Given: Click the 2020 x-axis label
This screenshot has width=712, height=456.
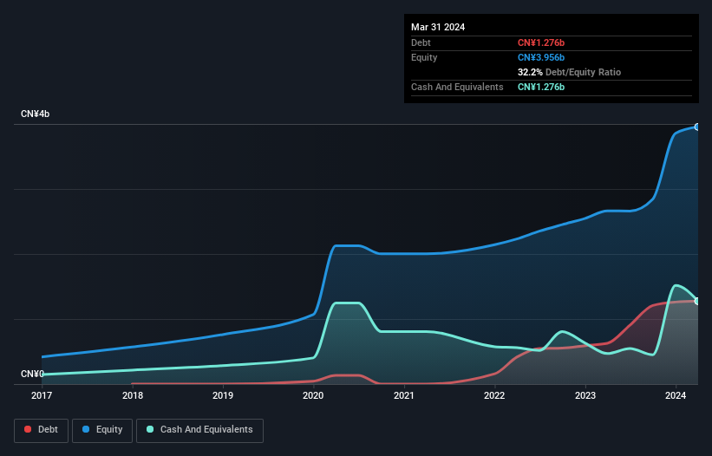Looking at the screenshot, I should point(313,395).
